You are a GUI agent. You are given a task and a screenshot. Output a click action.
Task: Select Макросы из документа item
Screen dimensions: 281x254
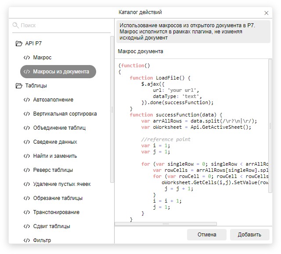(61, 72)
